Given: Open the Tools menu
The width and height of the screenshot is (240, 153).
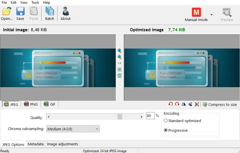Looking at the screenshot, I should tap(35, 3).
